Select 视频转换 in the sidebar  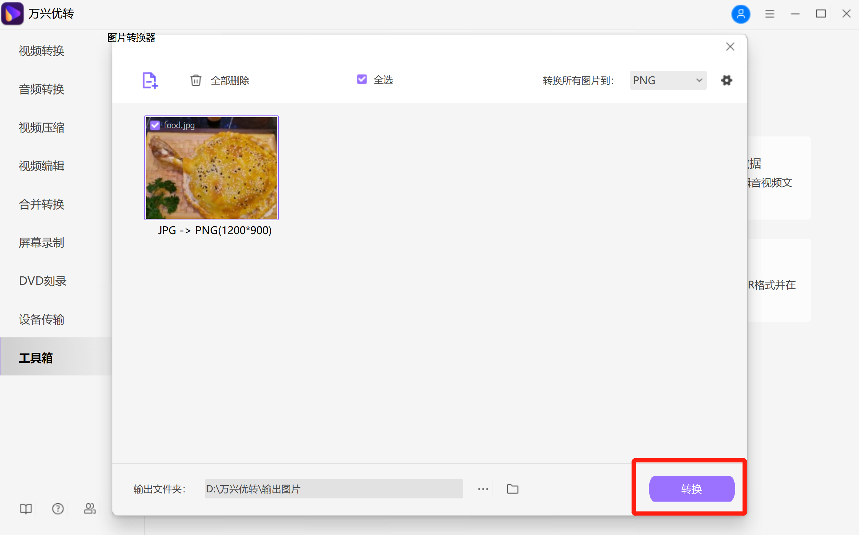click(41, 51)
